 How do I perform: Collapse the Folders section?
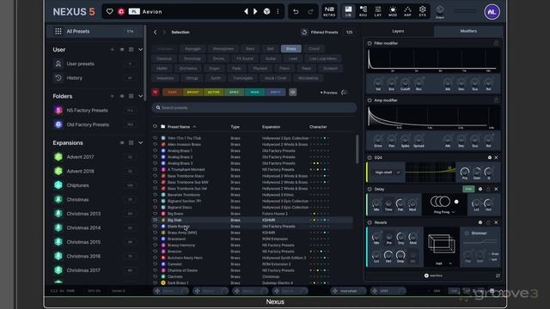click(140, 96)
